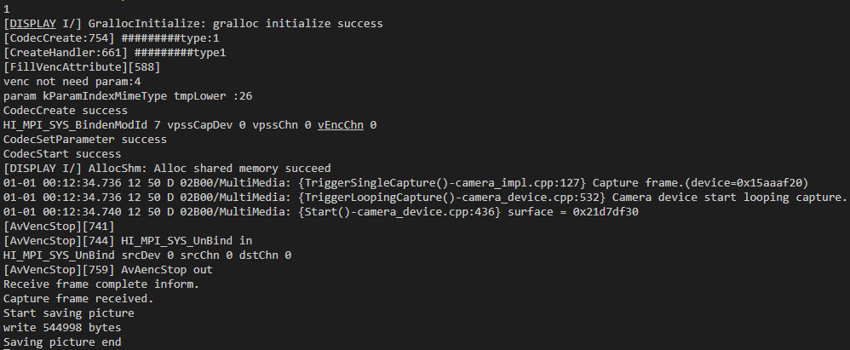Click the "CodecSetParameter success" line

click(85, 139)
